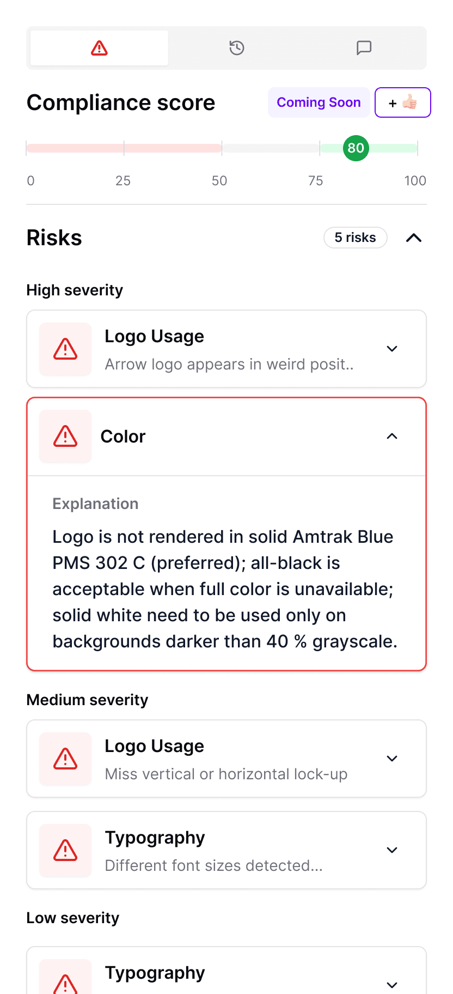Expand the Different font sizes Typography risk
Image resolution: width=453 pixels, height=994 pixels.
(392, 850)
